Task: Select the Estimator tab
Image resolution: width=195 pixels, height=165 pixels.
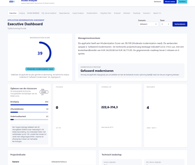Action: 127,13
